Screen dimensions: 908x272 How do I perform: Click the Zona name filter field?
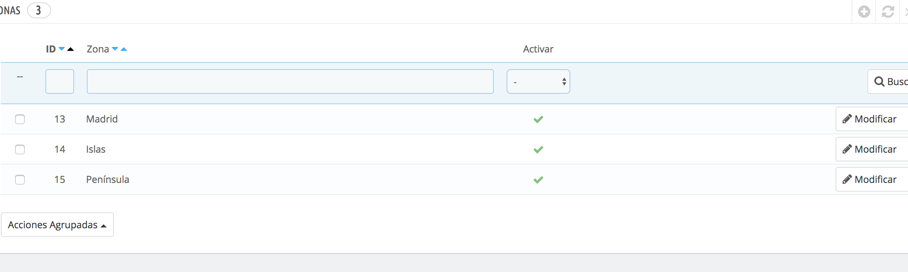[x=290, y=82]
